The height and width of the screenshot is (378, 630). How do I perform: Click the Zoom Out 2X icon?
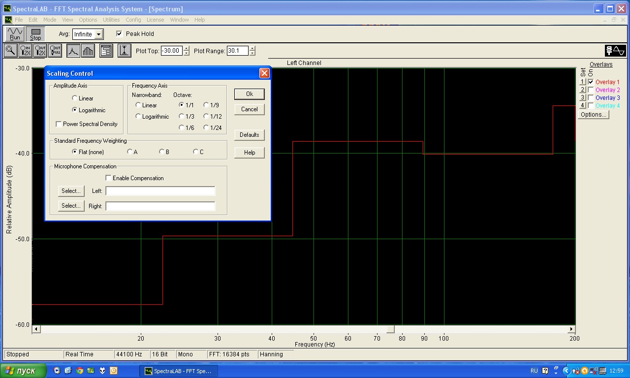point(40,51)
